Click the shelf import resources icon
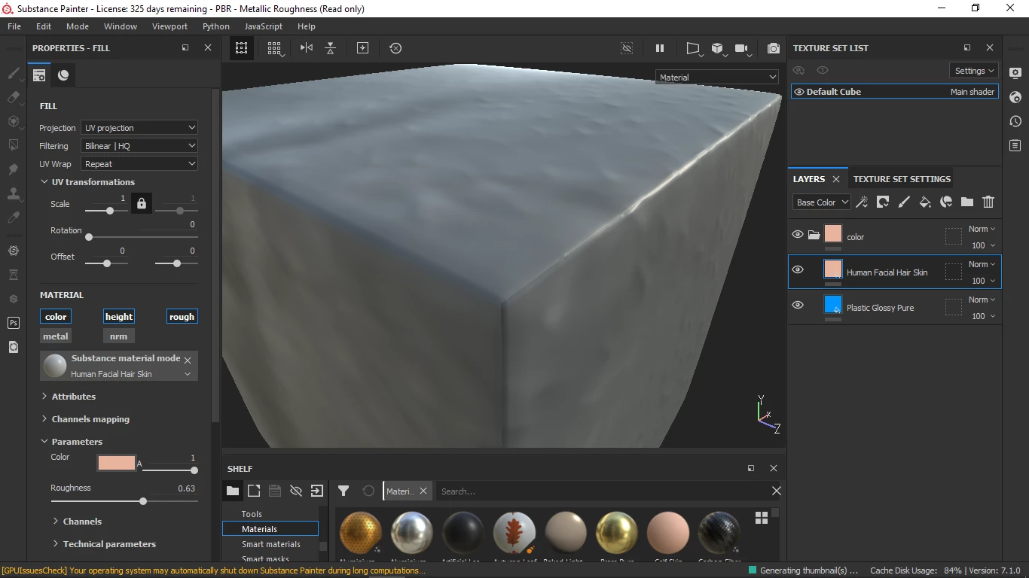Screen dimensions: 1029x578 317,491
